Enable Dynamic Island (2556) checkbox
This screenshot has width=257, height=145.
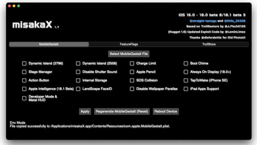click(x=78, y=63)
